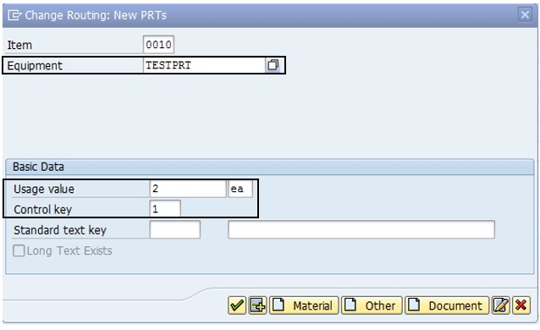The height and width of the screenshot is (330, 540).
Task: Select the Document PRT button
Action: click(447, 305)
